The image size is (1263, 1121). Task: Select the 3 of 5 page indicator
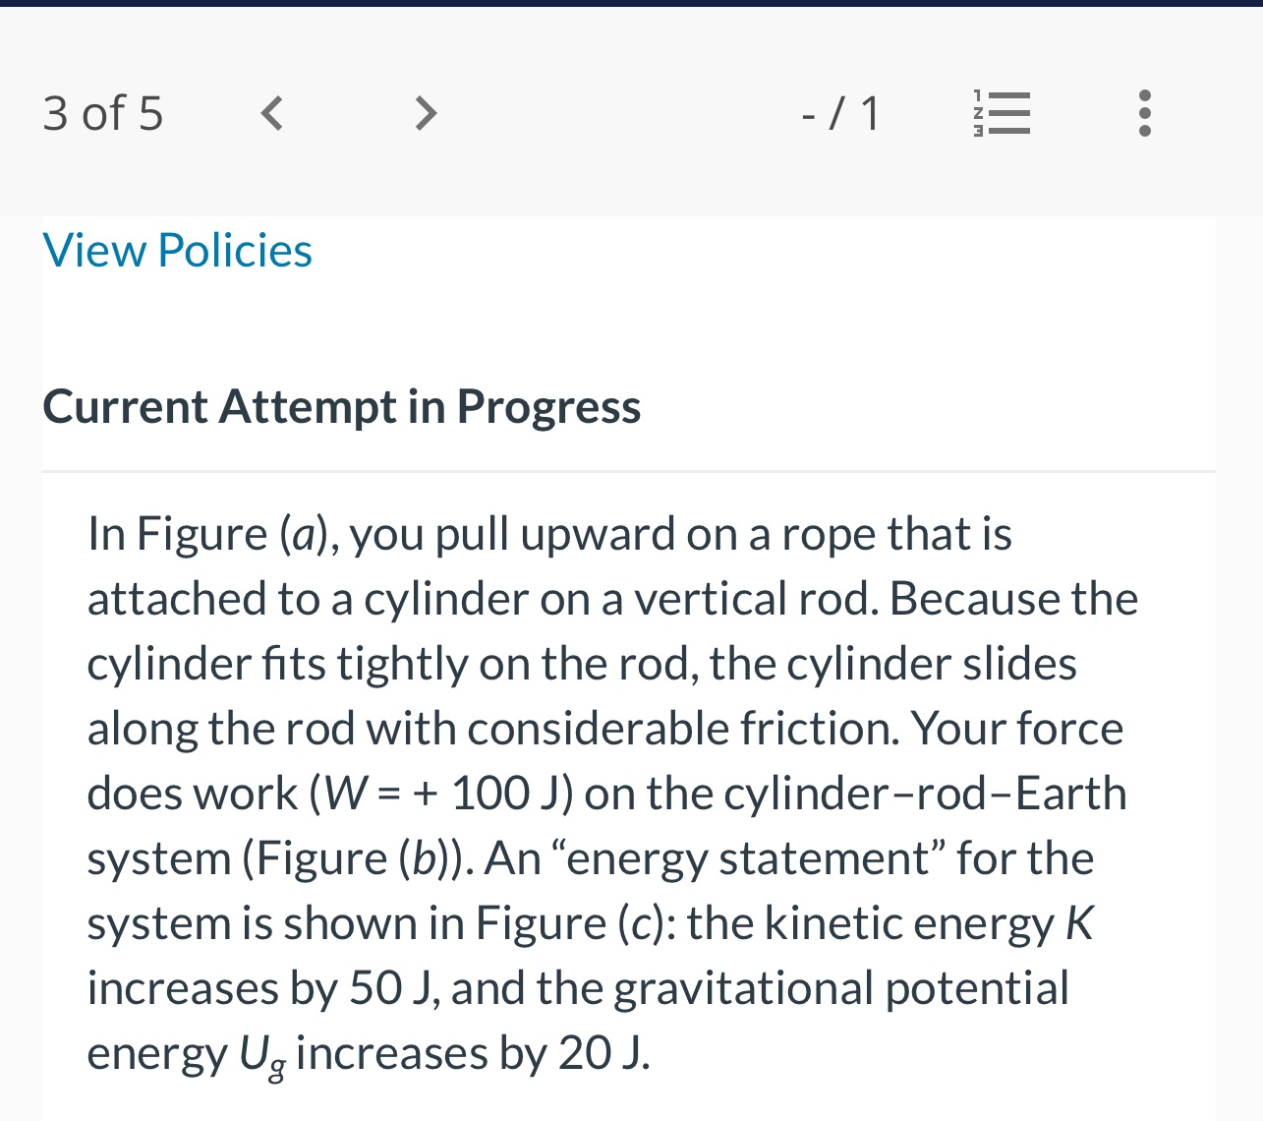(102, 113)
